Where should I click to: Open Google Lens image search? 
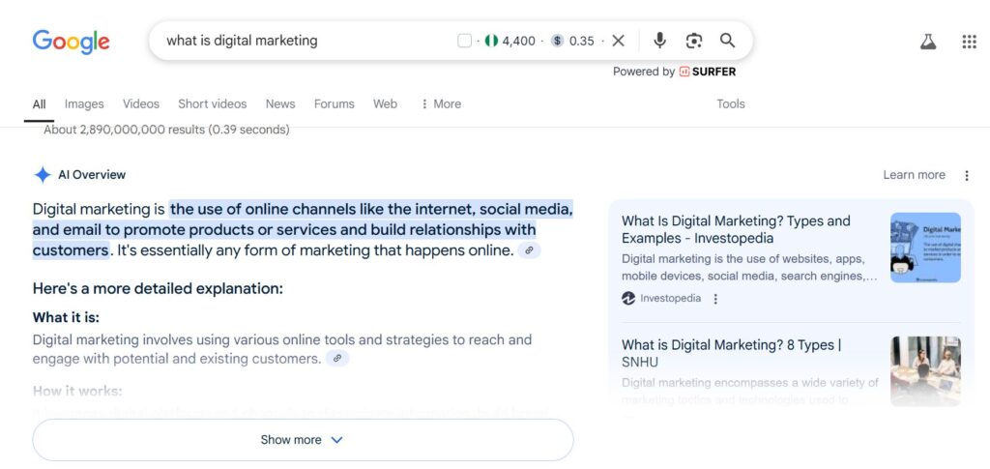point(693,41)
